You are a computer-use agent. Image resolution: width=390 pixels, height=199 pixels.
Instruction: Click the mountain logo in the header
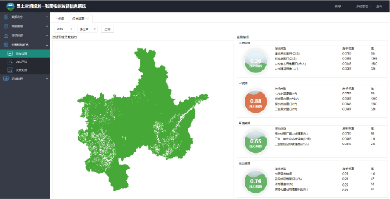click(x=10, y=6)
